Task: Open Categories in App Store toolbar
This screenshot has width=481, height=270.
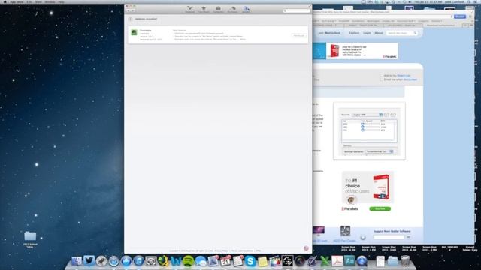Action: click(218, 10)
